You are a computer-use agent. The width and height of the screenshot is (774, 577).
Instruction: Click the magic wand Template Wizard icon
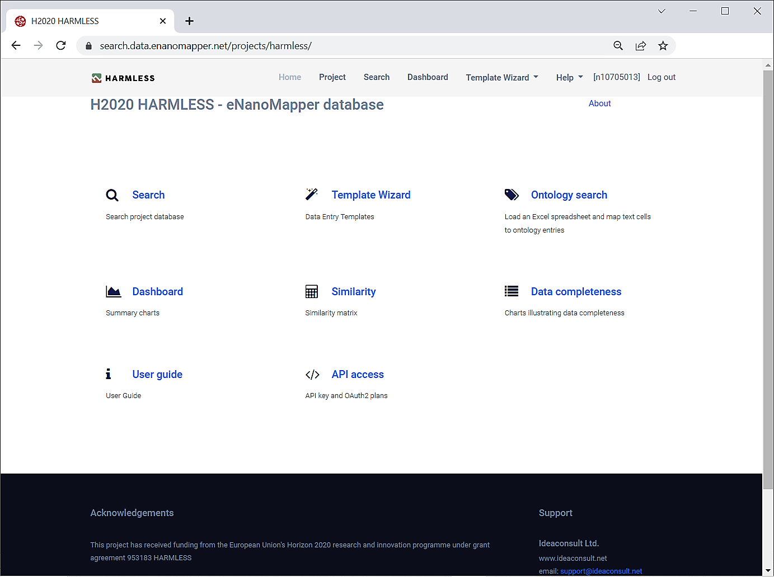pyautogui.click(x=312, y=194)
